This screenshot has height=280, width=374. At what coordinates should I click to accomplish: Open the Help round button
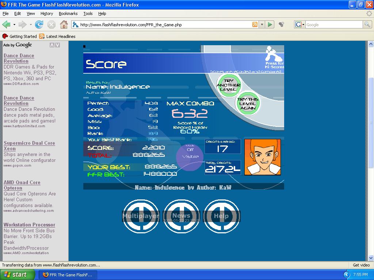click(x=221, y=216)
